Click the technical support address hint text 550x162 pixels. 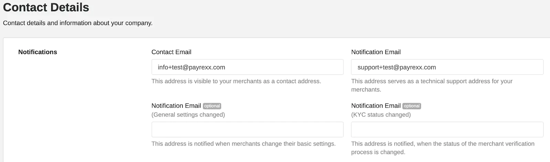pos(432,81)
